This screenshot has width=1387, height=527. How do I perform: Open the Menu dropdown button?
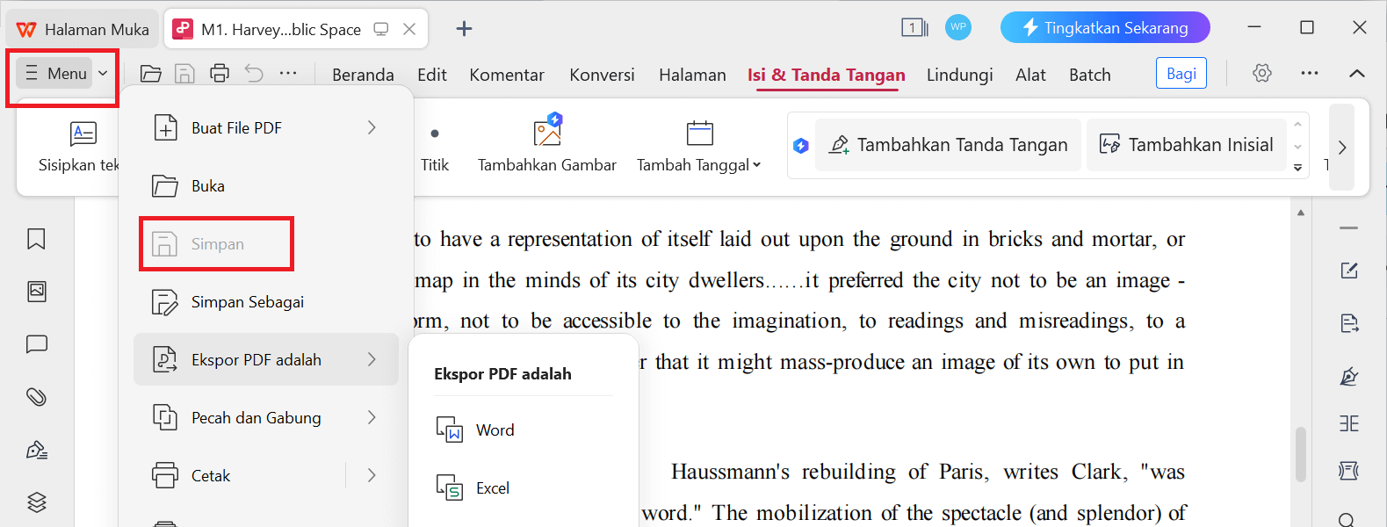click(x=66, y=74)
